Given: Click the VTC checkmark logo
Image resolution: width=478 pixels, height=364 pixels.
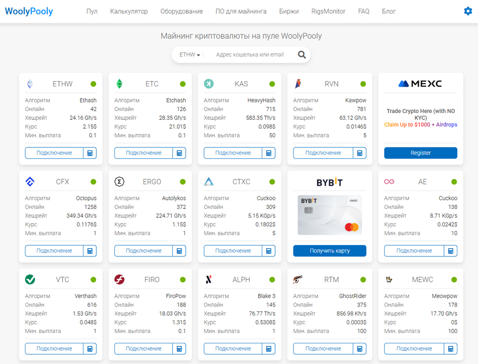Looking at the screenshot, I should (x=30, y=280).
